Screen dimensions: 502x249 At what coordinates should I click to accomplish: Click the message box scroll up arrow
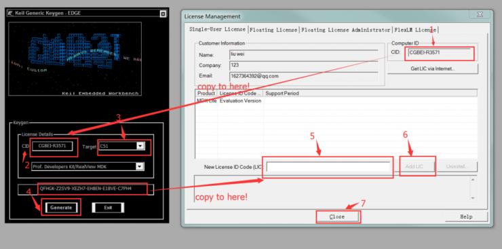[x=474, y=180]
